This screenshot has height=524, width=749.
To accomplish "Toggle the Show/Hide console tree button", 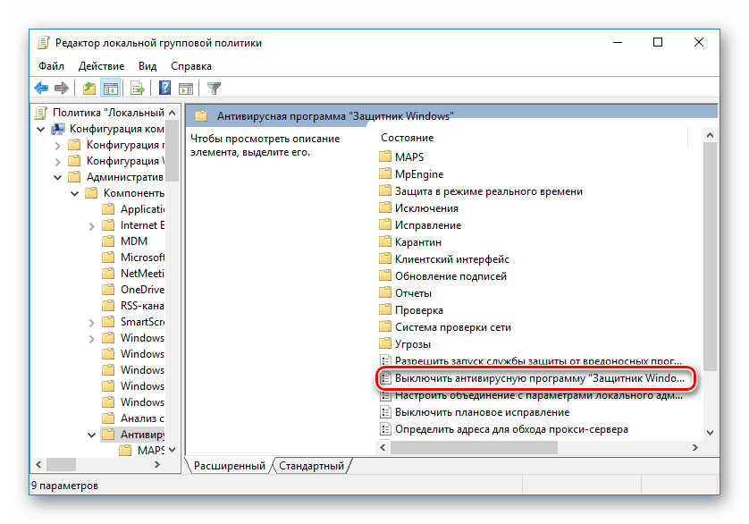I will tap(111, 88).
